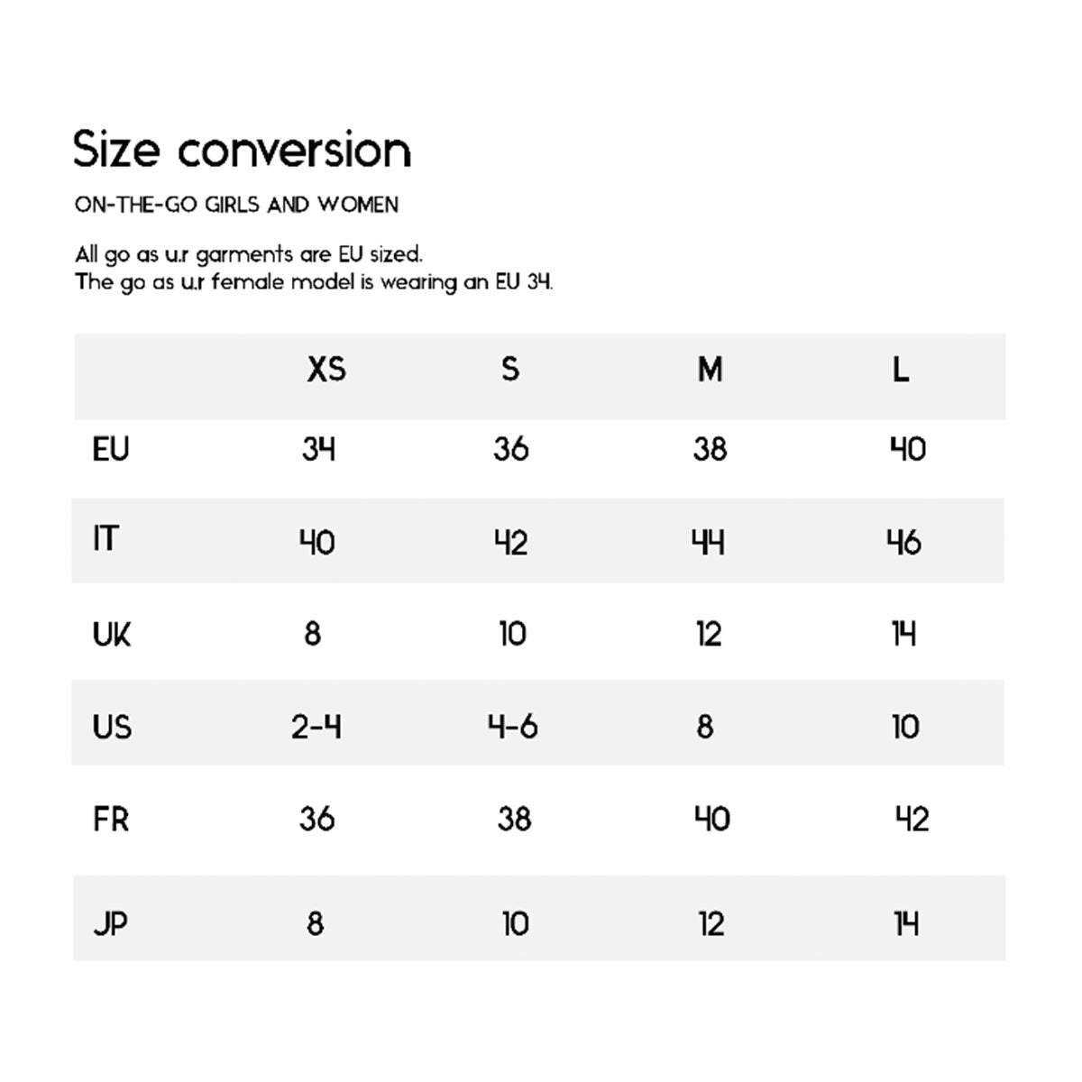Click the Size conversion heading

click(x=242, y=150)
